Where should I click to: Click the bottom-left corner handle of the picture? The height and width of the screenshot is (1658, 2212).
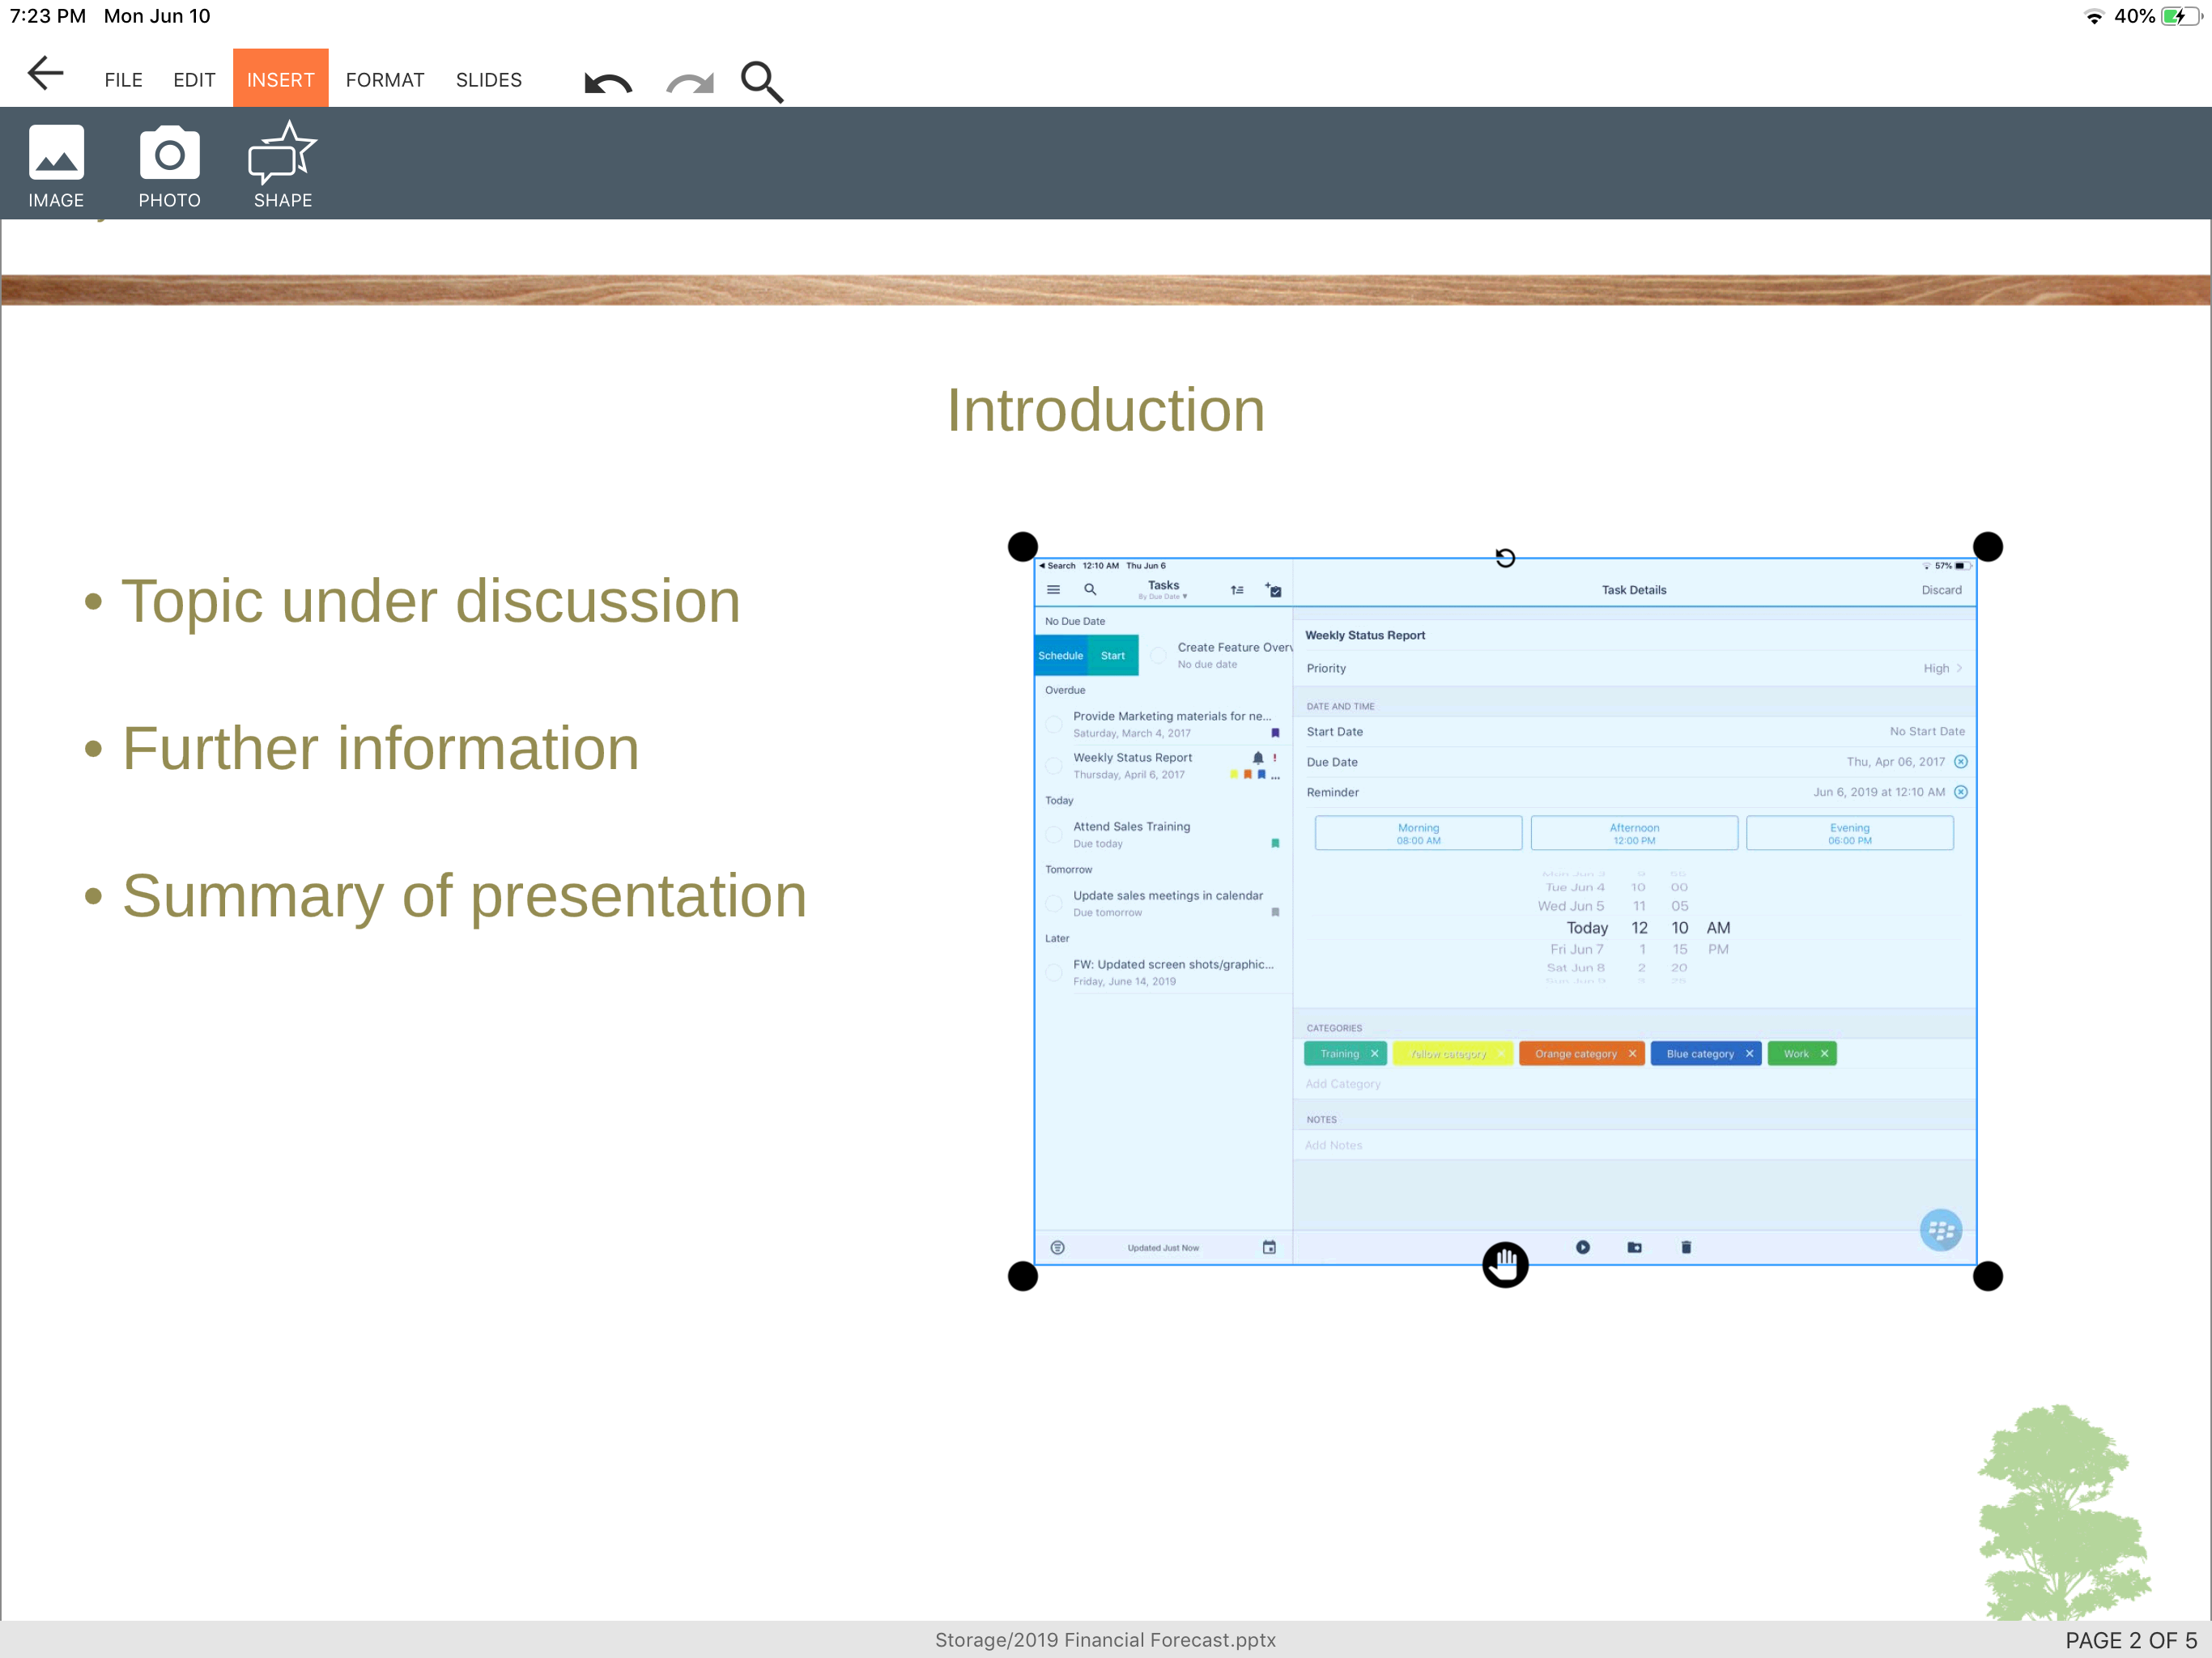[x=1022, y=1276]
